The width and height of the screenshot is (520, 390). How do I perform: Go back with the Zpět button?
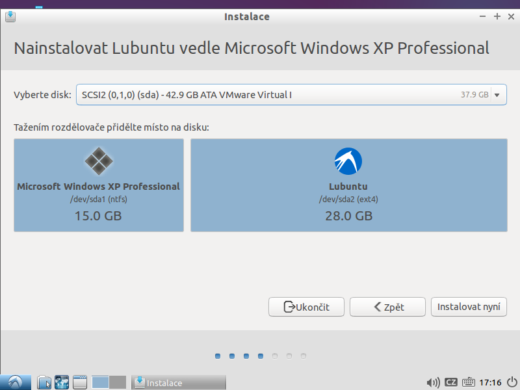pos(387,307)
